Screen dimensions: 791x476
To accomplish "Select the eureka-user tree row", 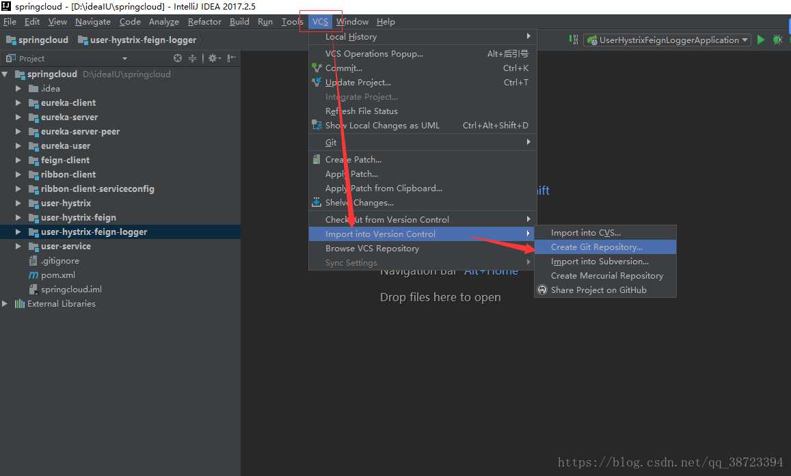I will 120,146.
